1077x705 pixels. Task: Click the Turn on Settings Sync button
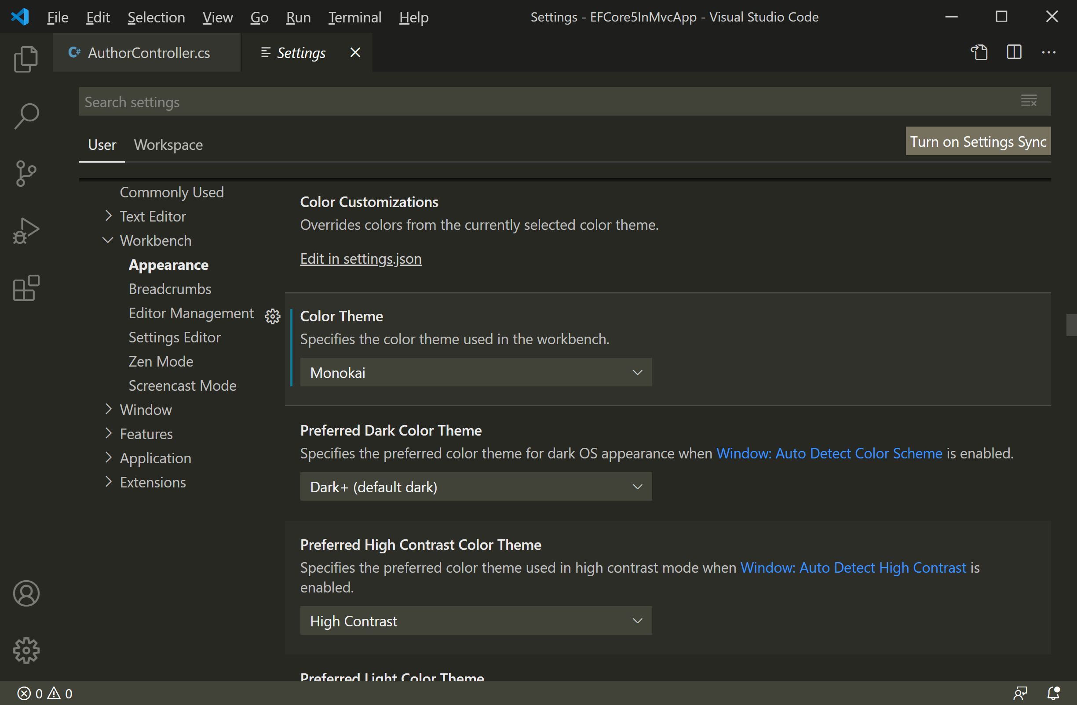coord(978,141)
